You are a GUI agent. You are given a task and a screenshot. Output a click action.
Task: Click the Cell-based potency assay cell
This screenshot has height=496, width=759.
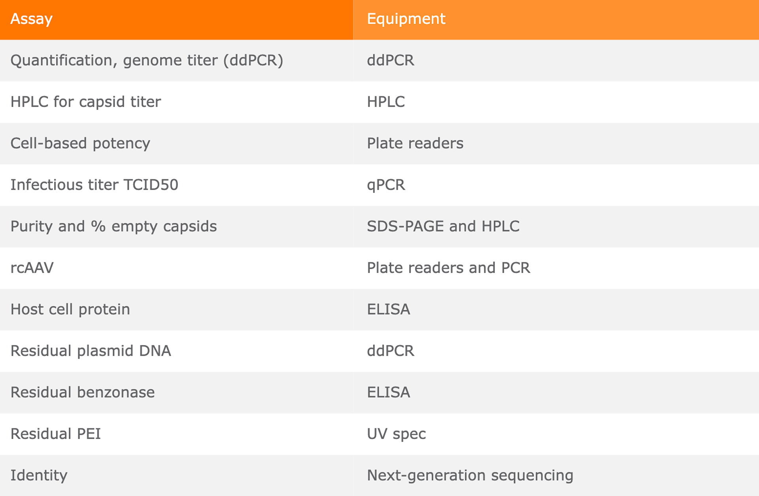(176, 143)
